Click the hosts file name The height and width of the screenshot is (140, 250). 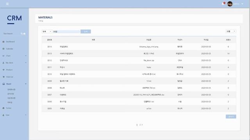(x=149, y=67)
